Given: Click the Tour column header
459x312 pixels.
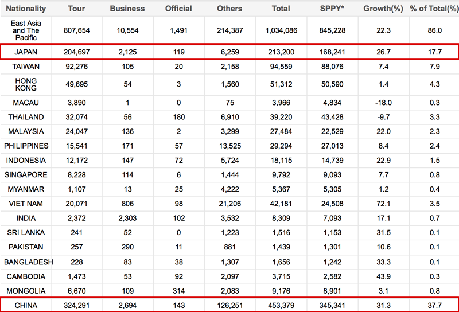Looking at the screenshot, I should point(76,9).
